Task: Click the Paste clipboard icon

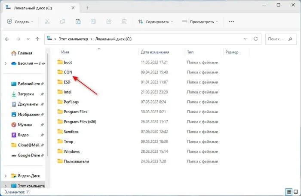Action: point(78,21)
